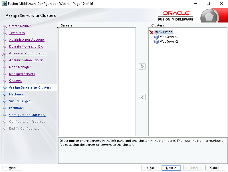Image resolution: width=228 pixels, height=172 pixels.
Task: Open the Virtual Targets page
Action: point(20,101)
